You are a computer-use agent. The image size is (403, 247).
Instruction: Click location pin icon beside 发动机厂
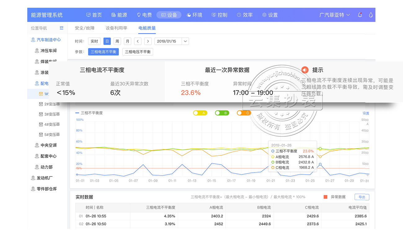click(33, 178)
